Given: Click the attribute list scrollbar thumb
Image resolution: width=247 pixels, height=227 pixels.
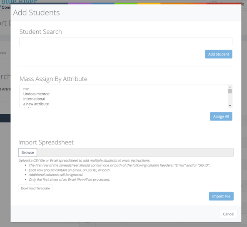Looking at the screenshot, I should (x=230, y=91).
